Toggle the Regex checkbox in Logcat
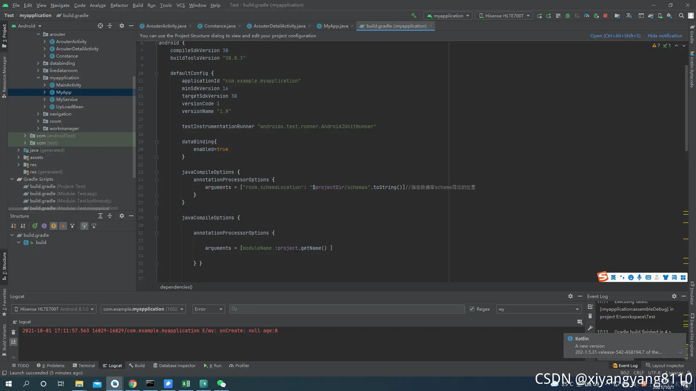 tap(472, 309)
